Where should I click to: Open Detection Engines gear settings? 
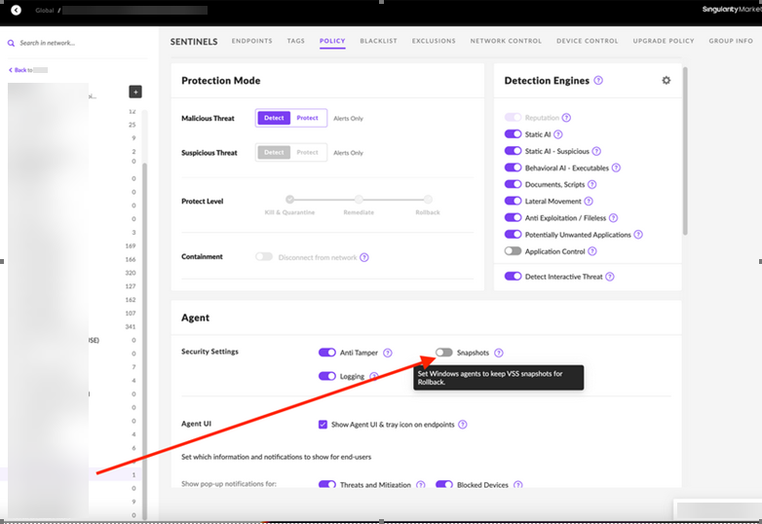pos(667,80)
